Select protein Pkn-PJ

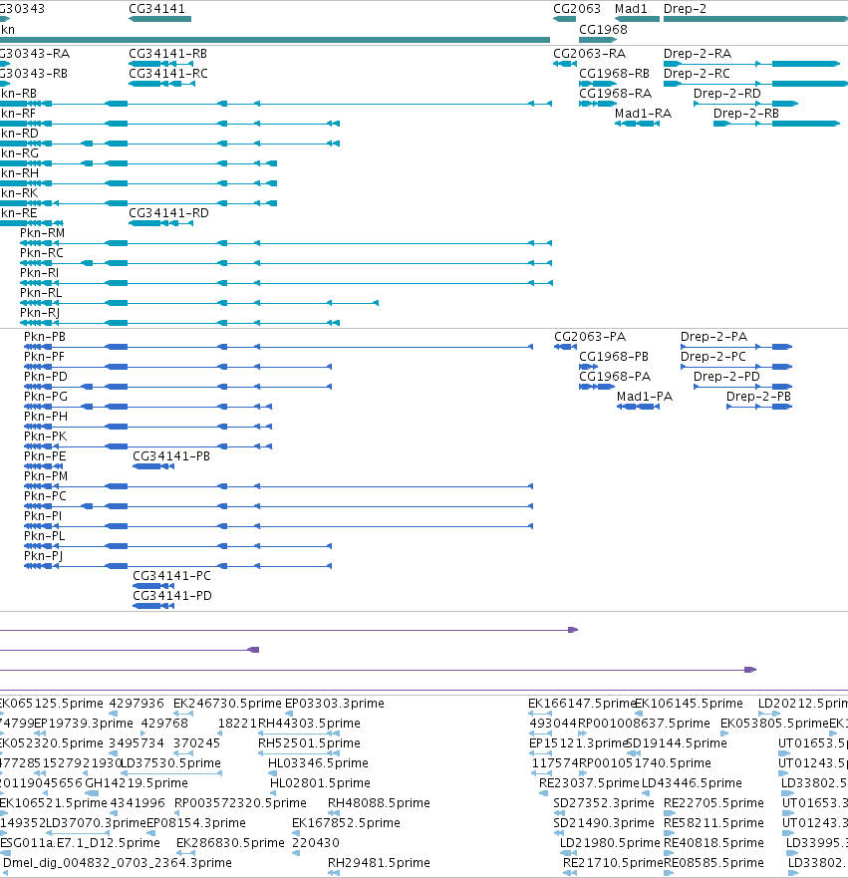tap(44, 556)
